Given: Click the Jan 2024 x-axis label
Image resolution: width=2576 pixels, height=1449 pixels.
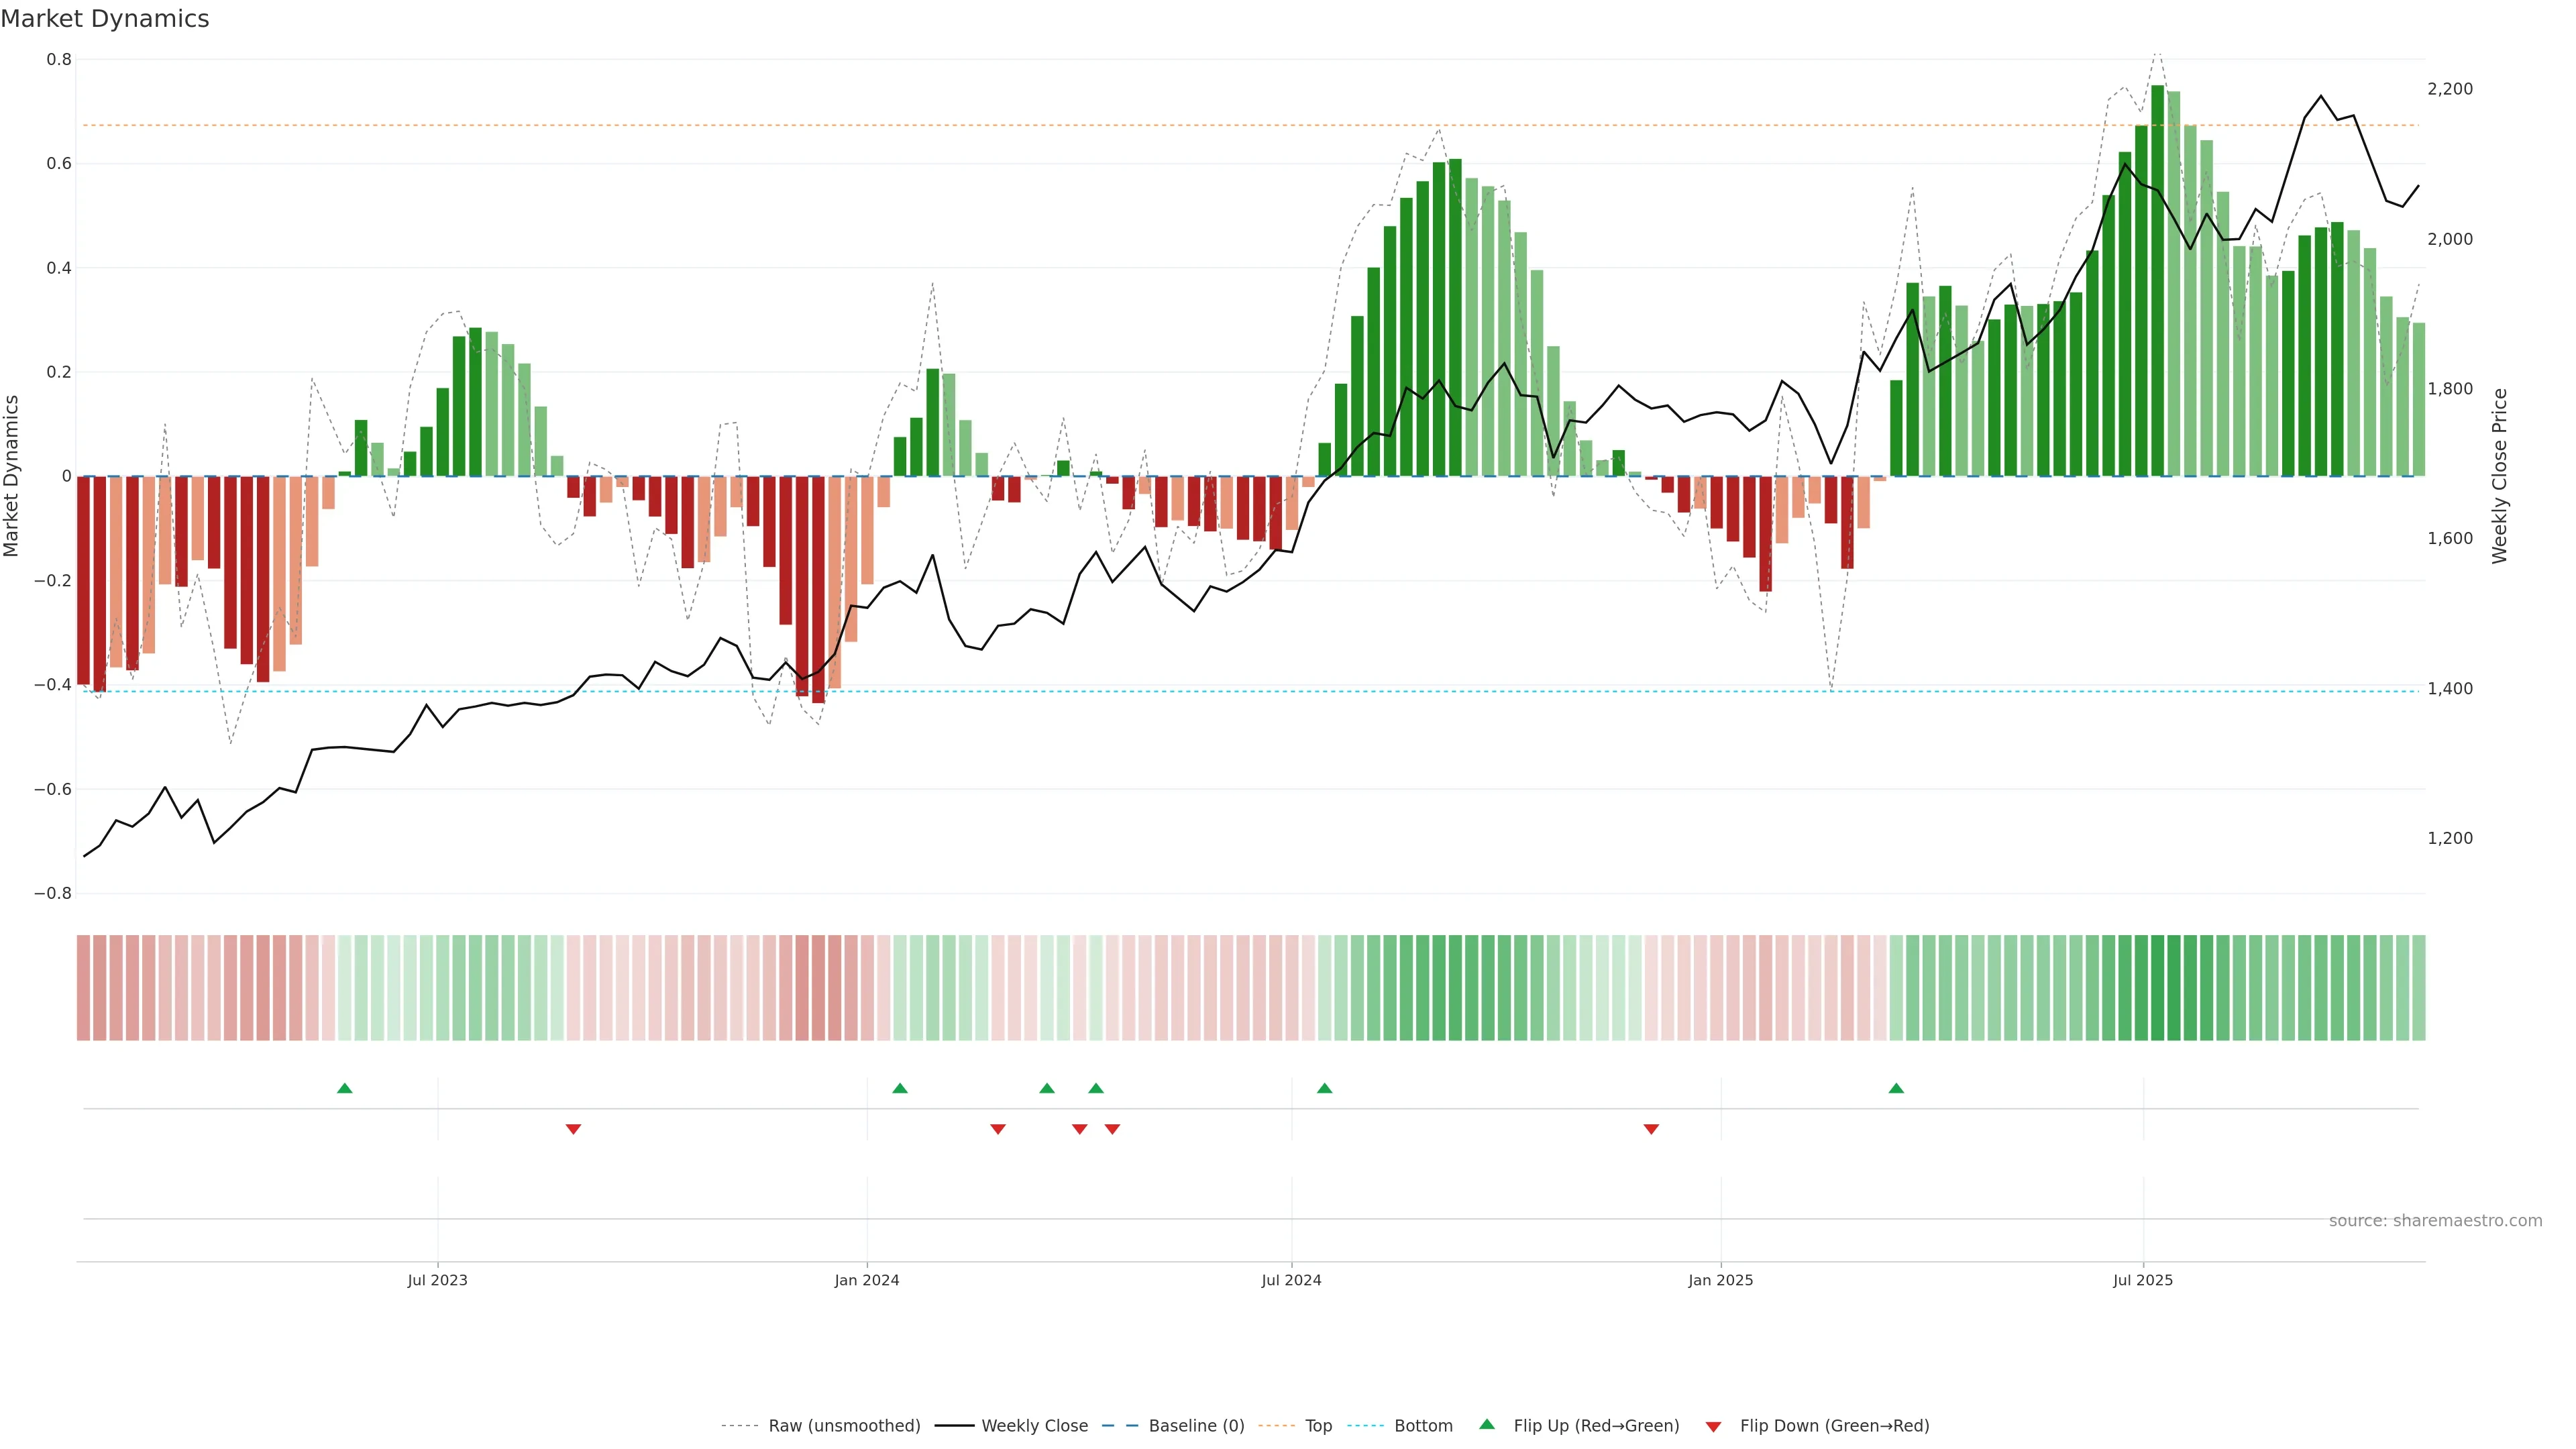Looking at the screenshot, I should point(866,1280).
